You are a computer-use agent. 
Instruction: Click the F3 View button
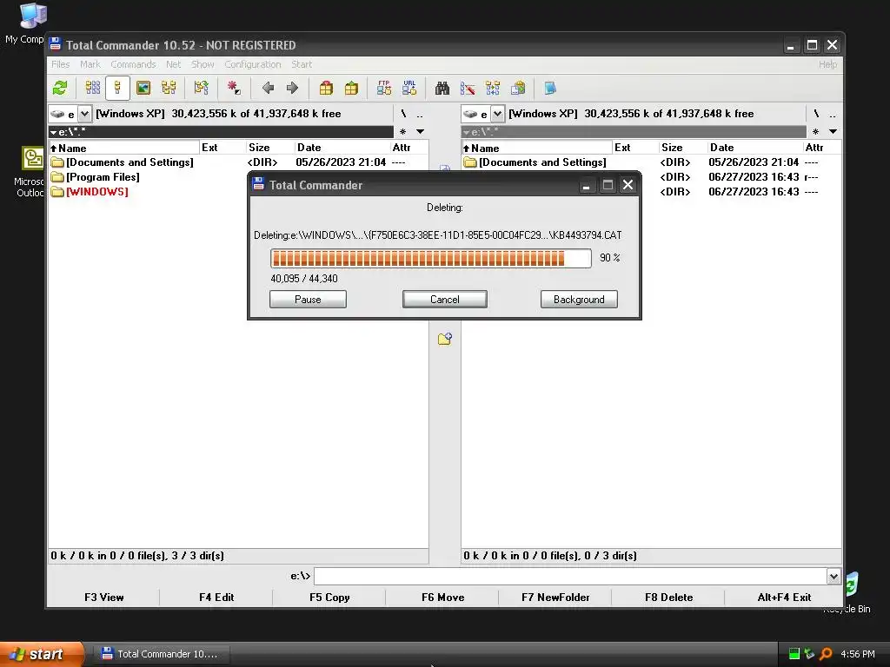pos(104,598)
